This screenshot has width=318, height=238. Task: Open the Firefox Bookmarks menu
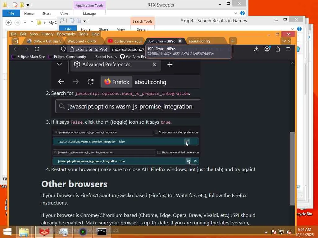[x=66, y=34]
